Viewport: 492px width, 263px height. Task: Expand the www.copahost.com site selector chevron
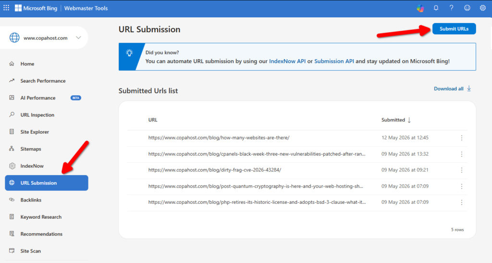78,38
